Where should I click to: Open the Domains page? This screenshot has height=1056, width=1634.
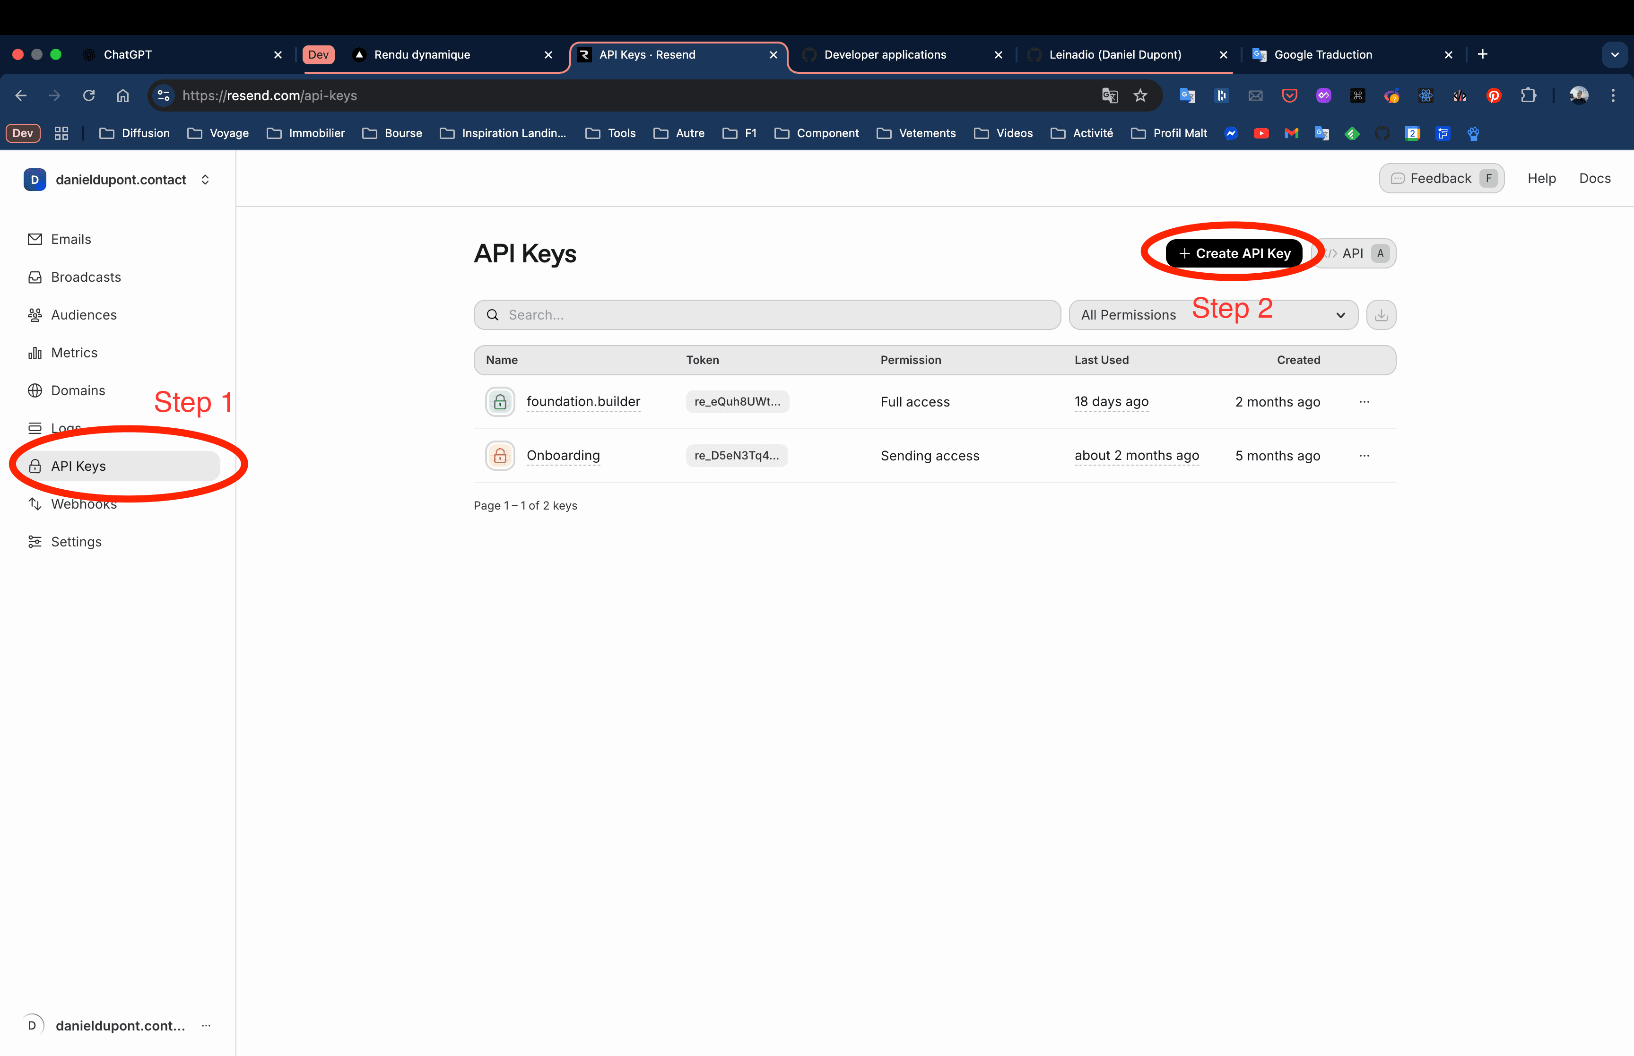(78, 390)
